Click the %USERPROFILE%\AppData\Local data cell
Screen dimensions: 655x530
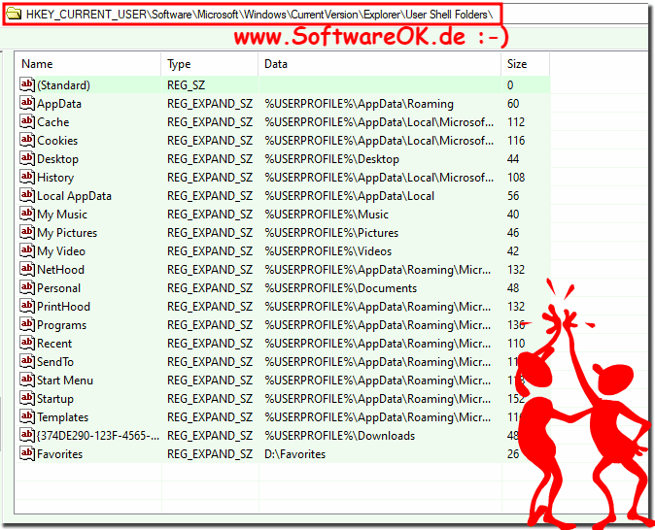[x=349, y=196]
